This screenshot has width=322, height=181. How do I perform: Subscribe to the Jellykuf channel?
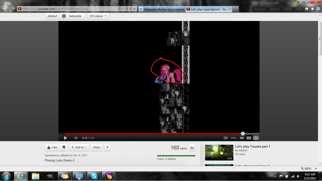(73, 16)
